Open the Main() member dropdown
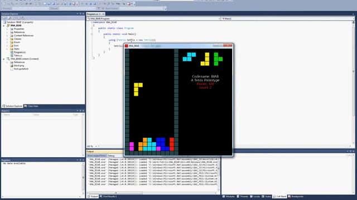Viewport: 357px width, 200px height. coord(353,19)
